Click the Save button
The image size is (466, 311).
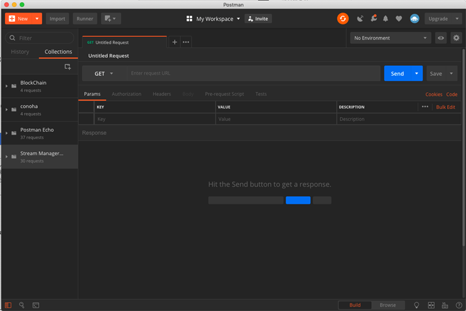pos(436,73)
